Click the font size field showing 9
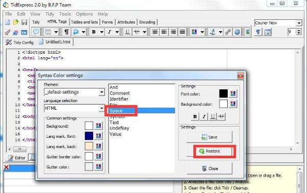 click(292, 32)
